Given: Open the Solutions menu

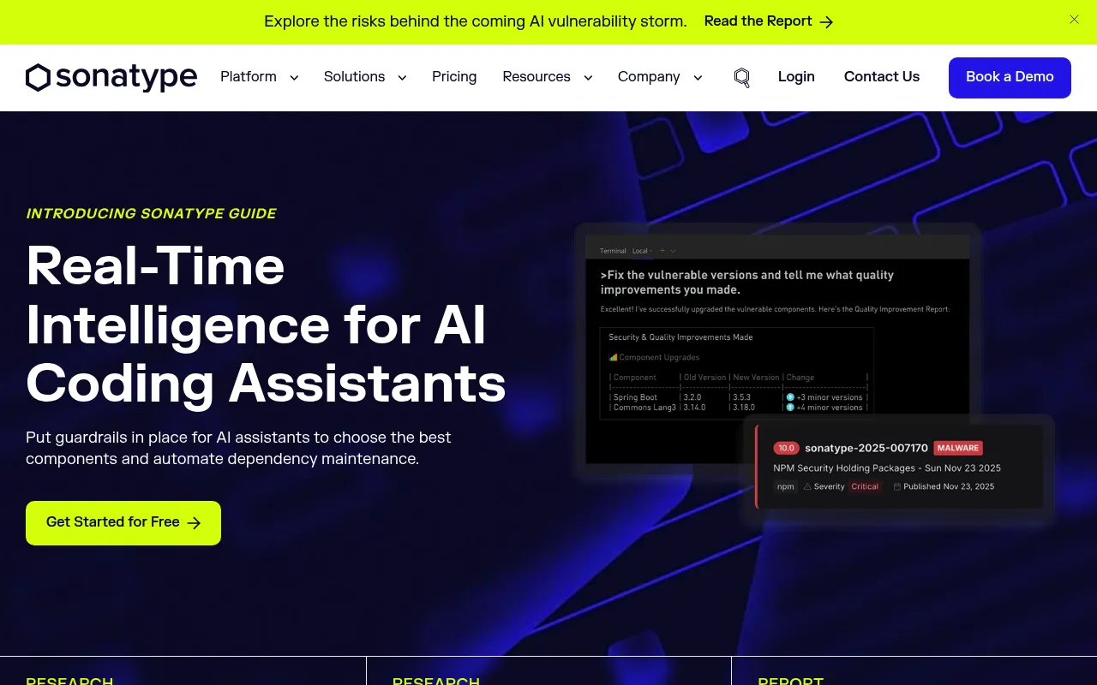Looking at the screenshot, I should pos(354,77).
